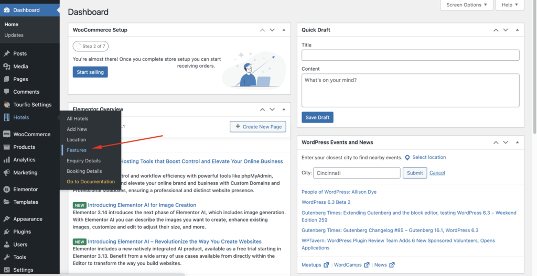Click the Tools wrench icon
The height and width of the screenshot is (276, 537).
[x=6, y=257]
